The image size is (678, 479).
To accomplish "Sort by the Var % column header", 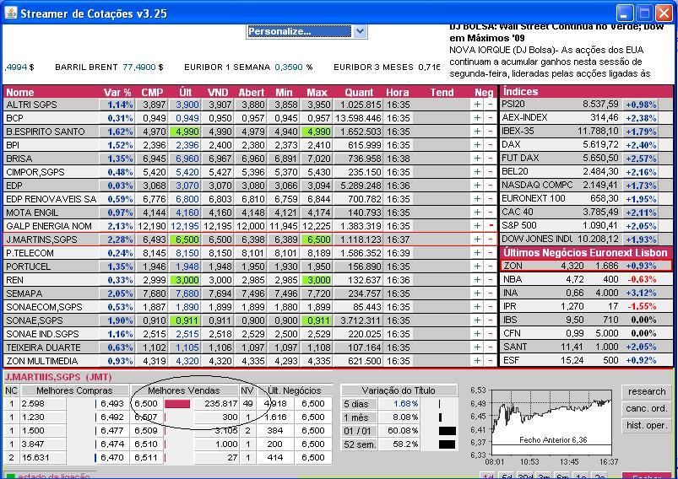I will pos(117,92).
